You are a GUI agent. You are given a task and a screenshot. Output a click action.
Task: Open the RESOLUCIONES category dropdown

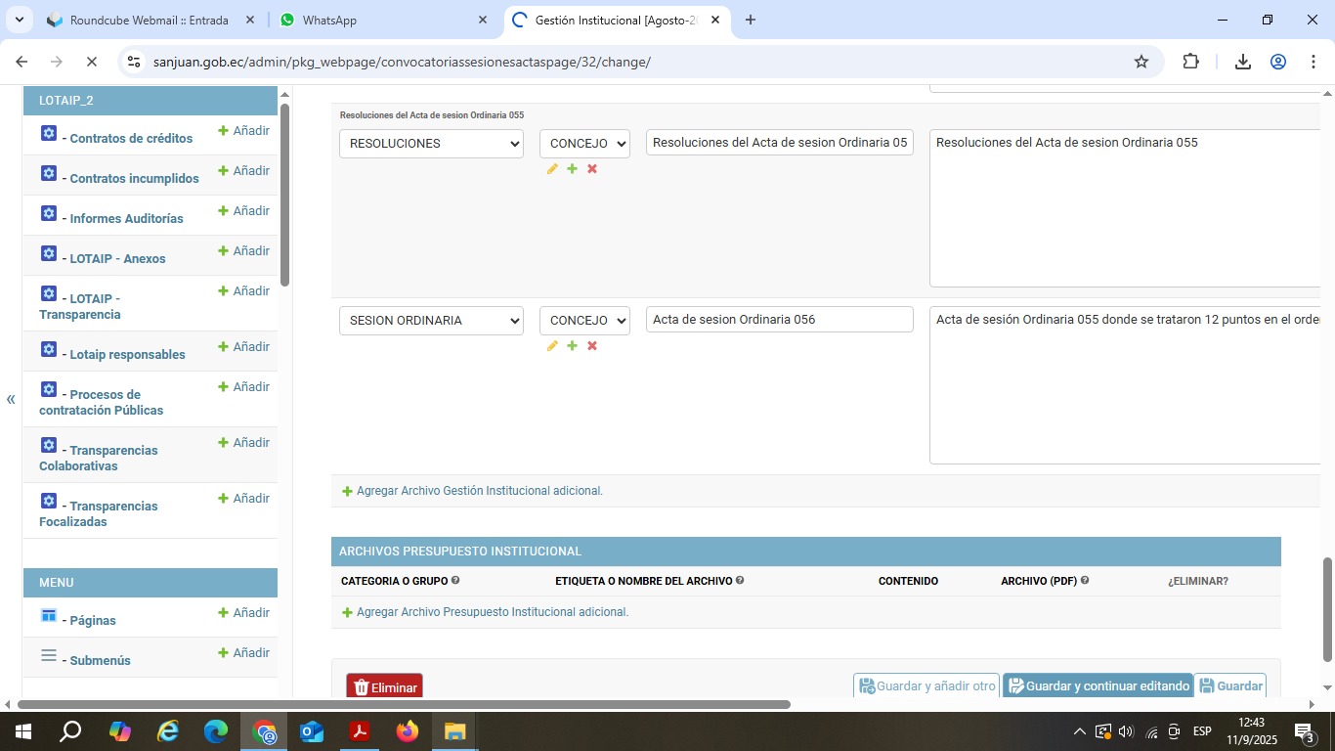coord(431,144)
